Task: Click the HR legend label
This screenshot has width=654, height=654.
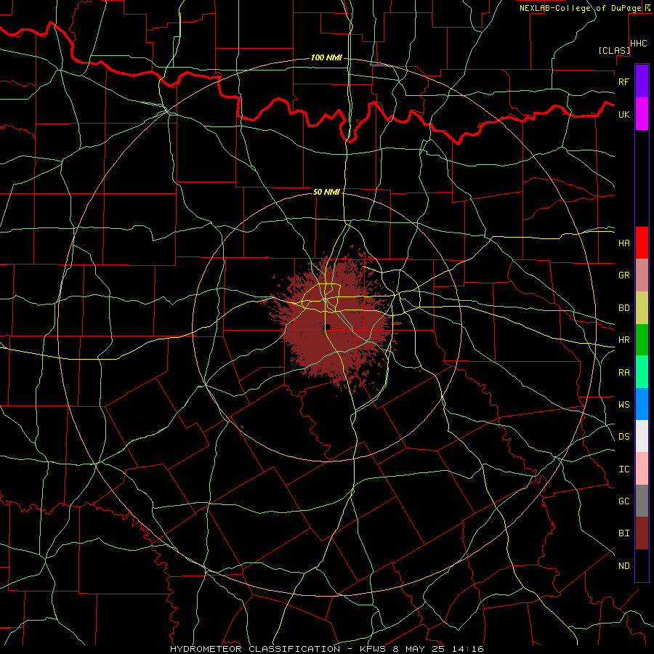Action: (623, 340)
